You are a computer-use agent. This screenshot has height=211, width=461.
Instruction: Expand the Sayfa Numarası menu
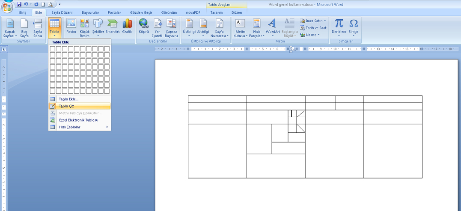point(219,28)
